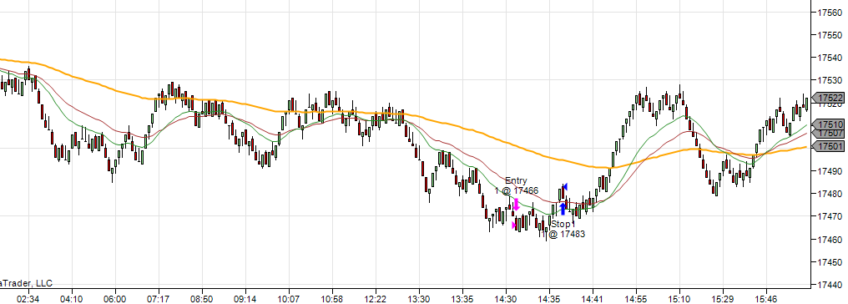The height and width of the screenshot is (304, 848).
Task: Click the 09:14 time axis label
Action: [x=245, y=299]
